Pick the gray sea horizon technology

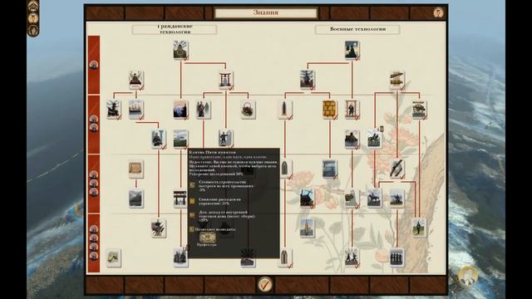pyautogui.click(x=329, y=169)
